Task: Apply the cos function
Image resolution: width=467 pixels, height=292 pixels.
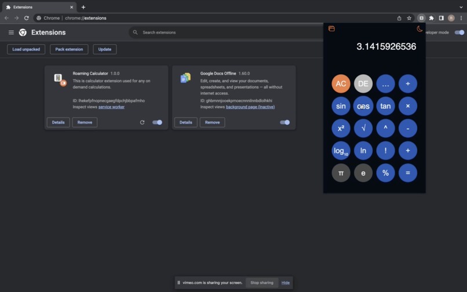Action: click(363, 106)
